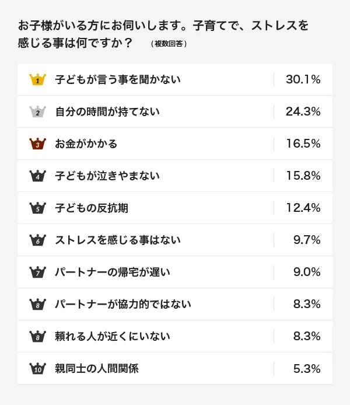The width and height of the screenshot is (350, 405).
Task: Click the 親同士の人間関係 label
Action: point(96,368)
